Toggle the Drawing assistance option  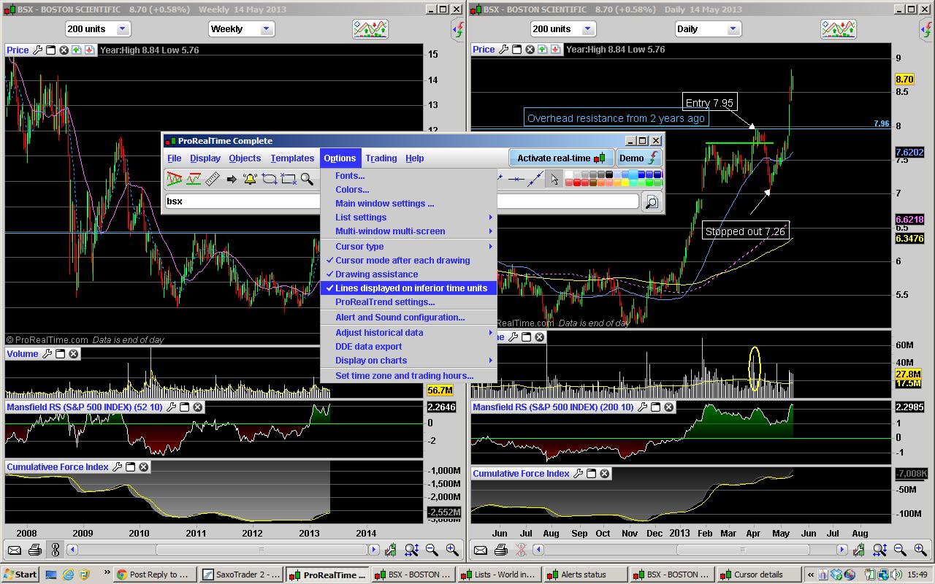(376, 274)
